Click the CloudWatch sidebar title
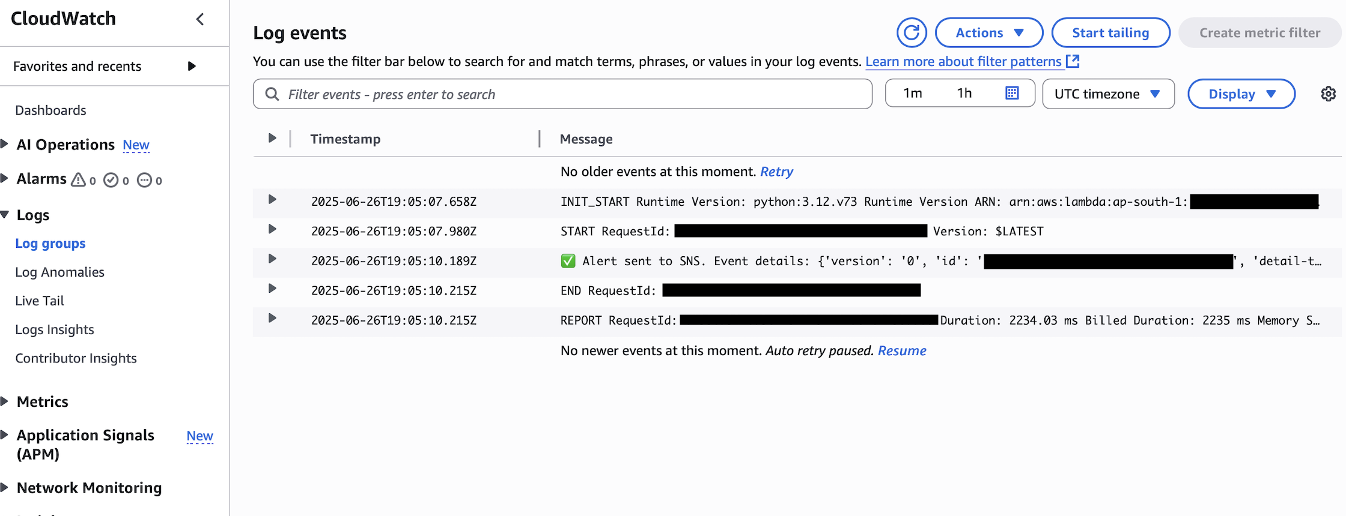The image size is (1346, 516). [63, 19]
